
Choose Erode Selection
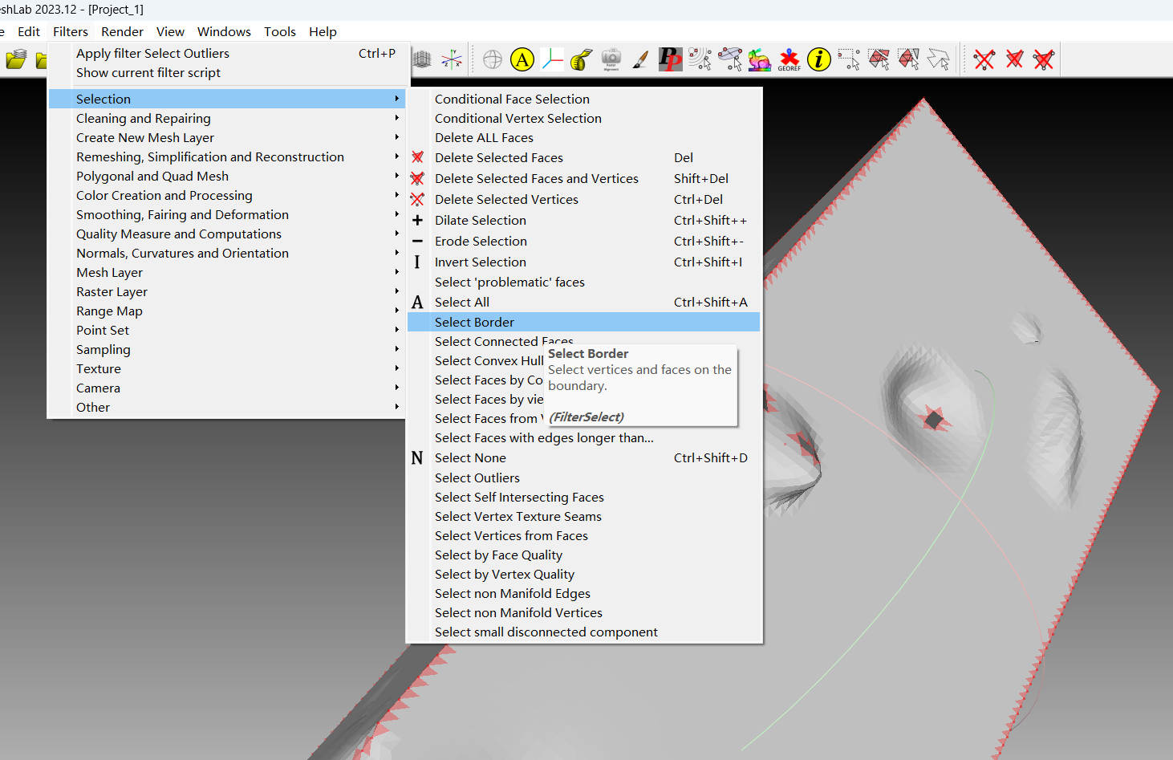pos(583,241)
